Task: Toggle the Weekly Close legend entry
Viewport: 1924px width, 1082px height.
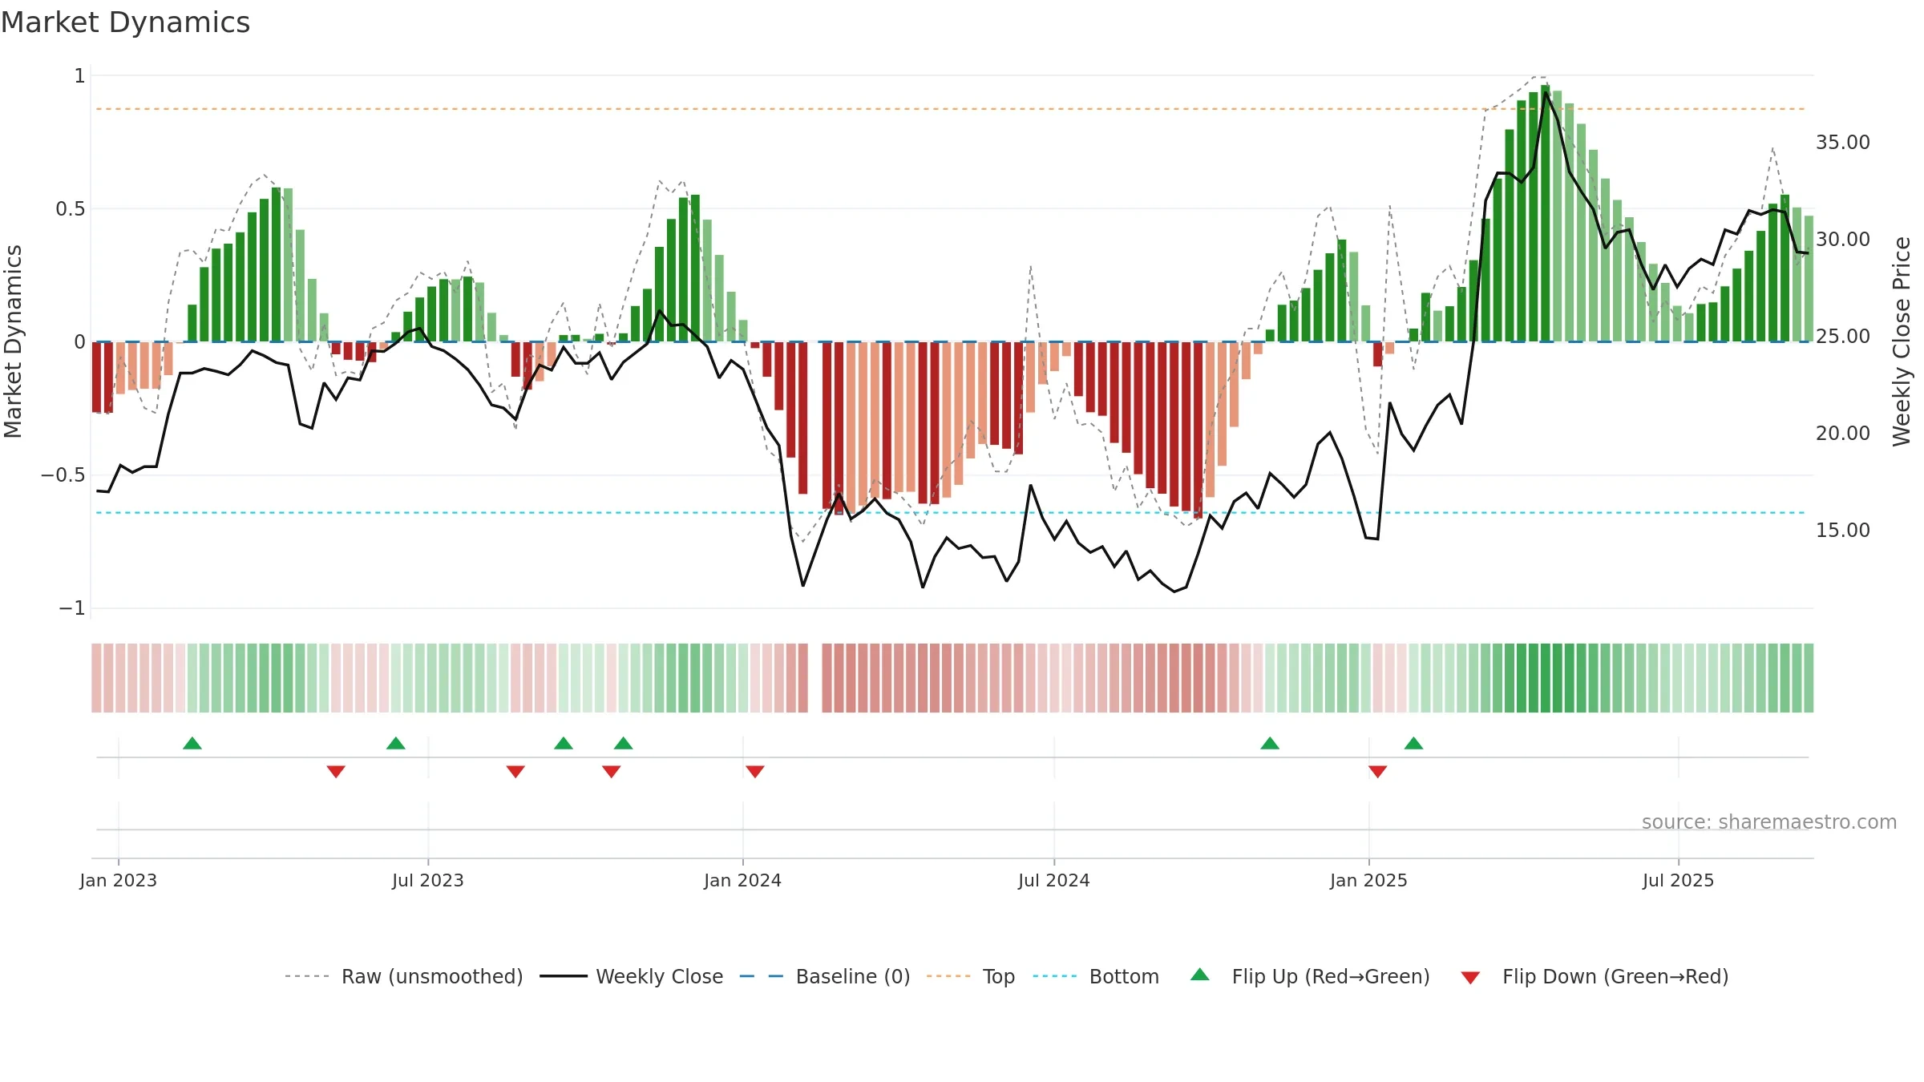Action: click(632, 976)
